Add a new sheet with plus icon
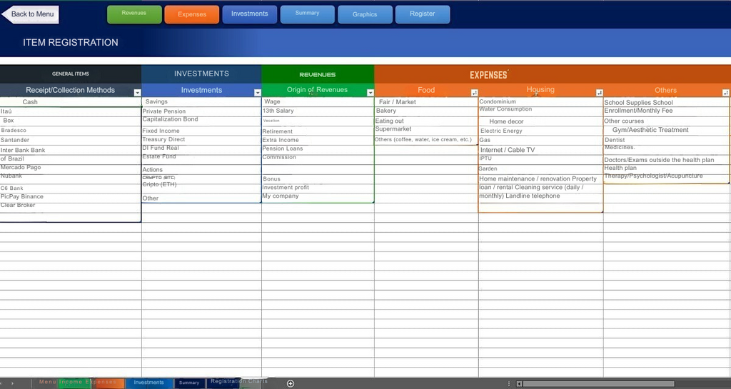731x389 pixels. [x=291, y=383]
